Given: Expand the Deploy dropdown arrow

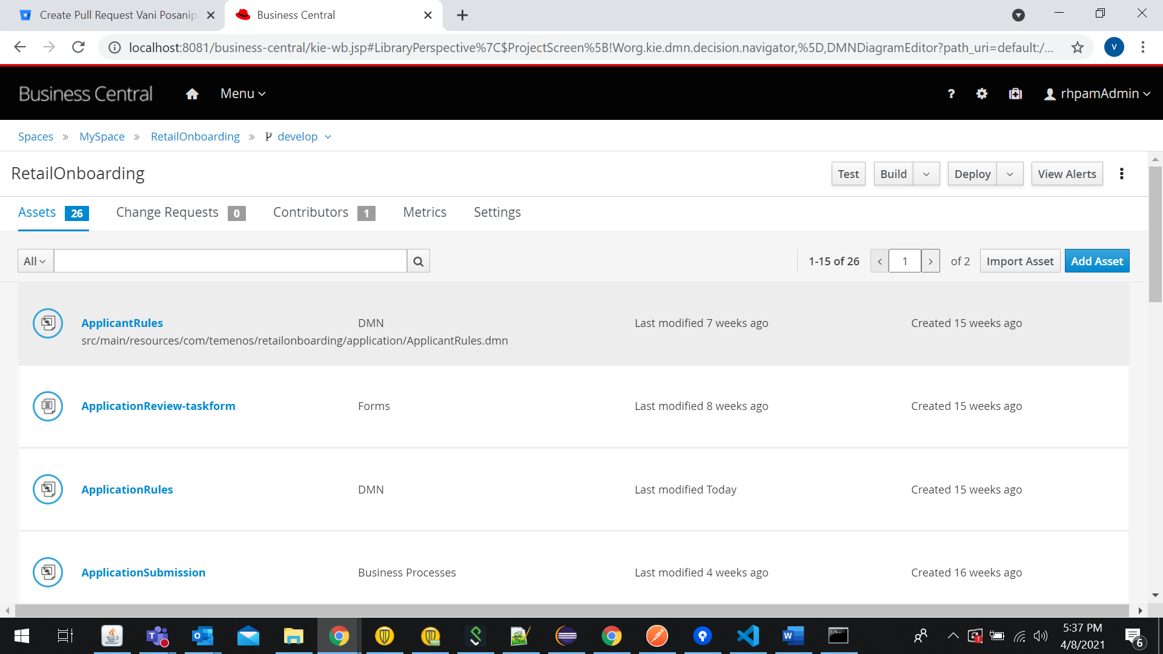Looking at the screenshot, I should click(1010, 174).
